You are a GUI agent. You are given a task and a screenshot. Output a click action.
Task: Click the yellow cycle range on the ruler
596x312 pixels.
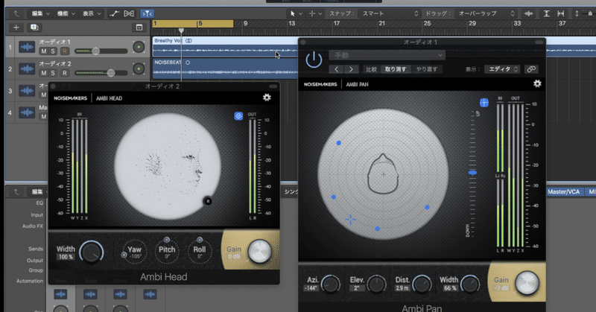tap(193, 24)
